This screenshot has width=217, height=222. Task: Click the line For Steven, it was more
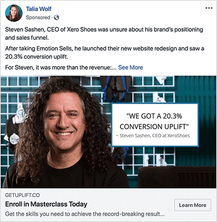point(61,67)
